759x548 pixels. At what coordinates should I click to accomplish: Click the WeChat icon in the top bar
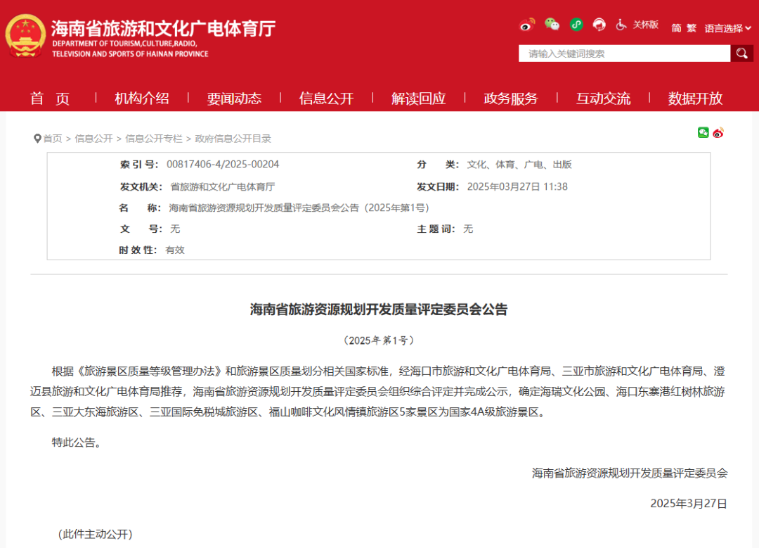click(552, 24)
